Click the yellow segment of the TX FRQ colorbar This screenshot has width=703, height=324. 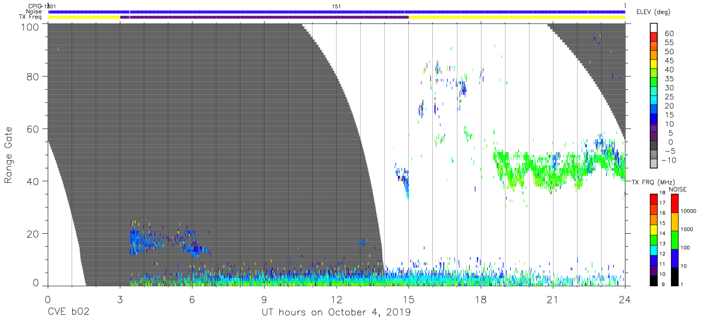[654, 230]
